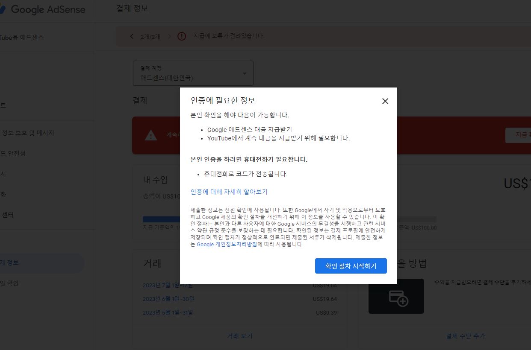The width and height of the screenshot is (531, 350).
Task: Select 센터 item in sidebar
Action: pos(7,215)
